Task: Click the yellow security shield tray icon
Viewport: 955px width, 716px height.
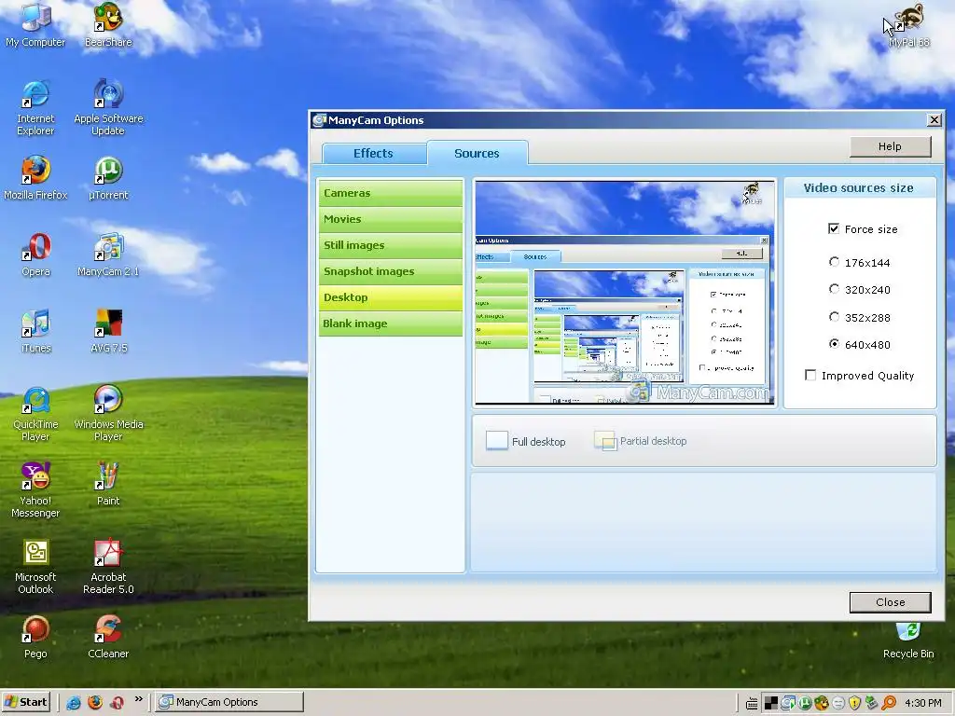Action: 855,703
